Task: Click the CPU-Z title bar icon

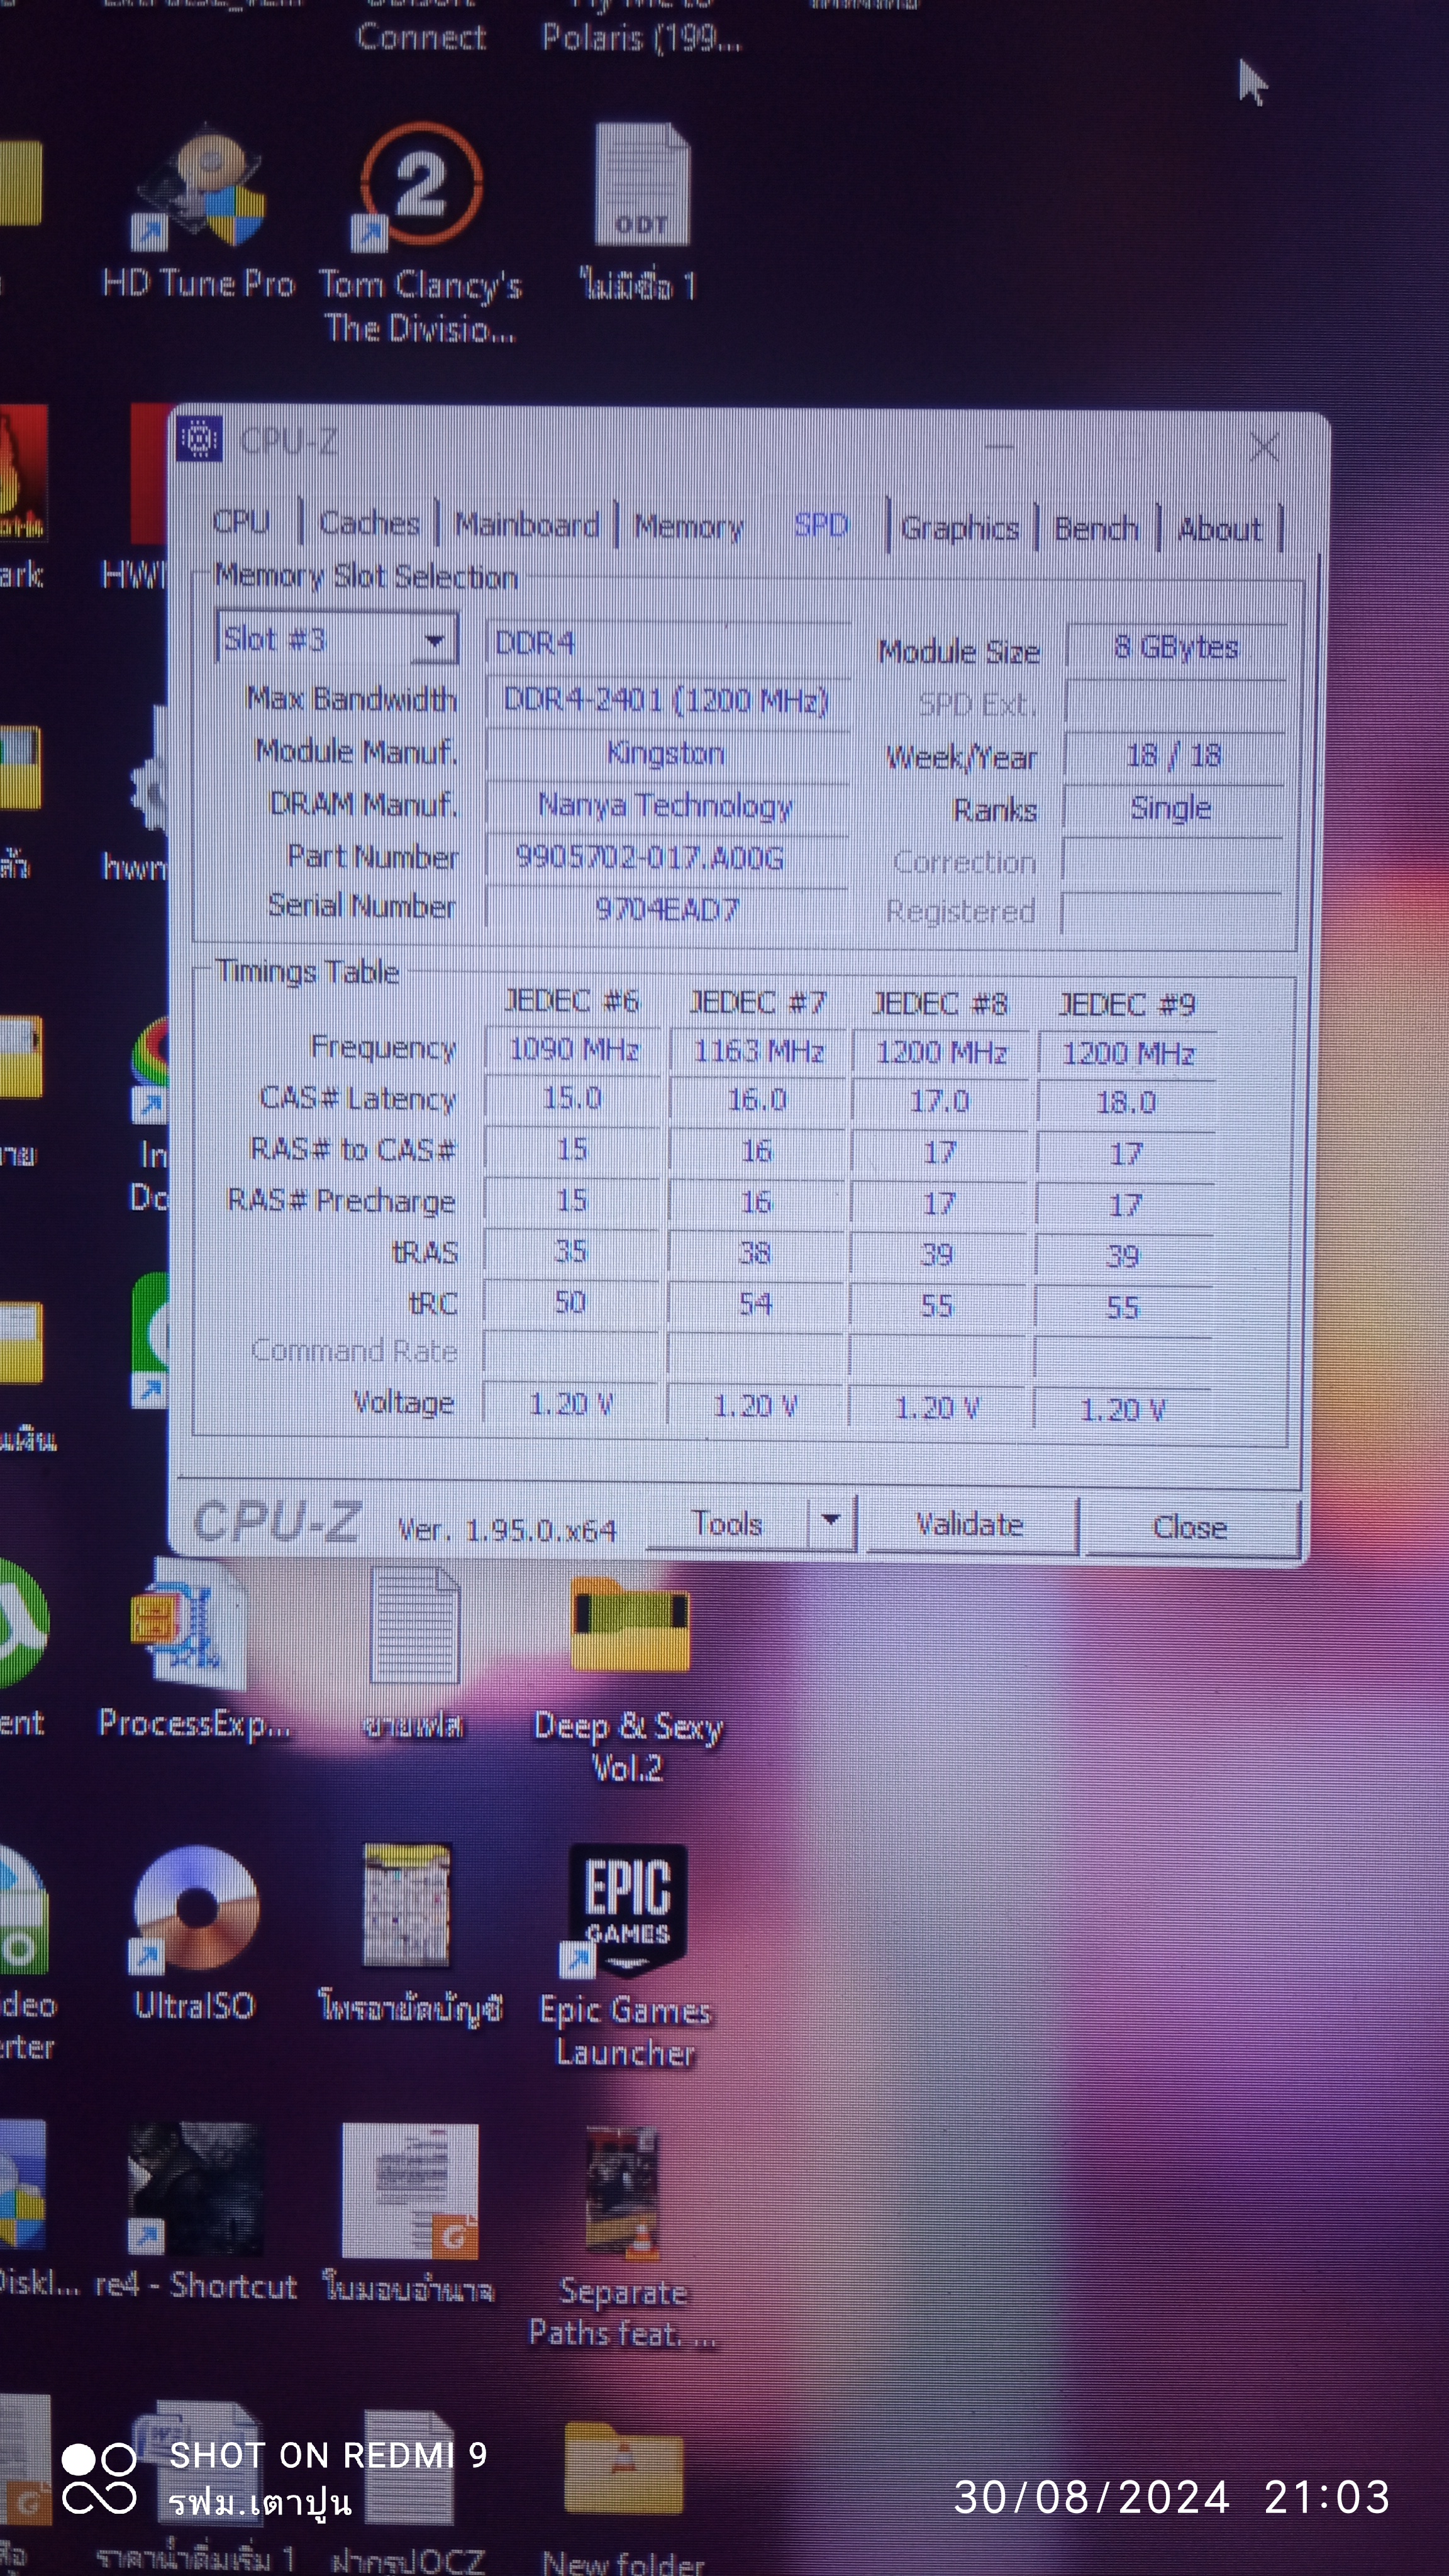Action: click(x=199, y=438)
